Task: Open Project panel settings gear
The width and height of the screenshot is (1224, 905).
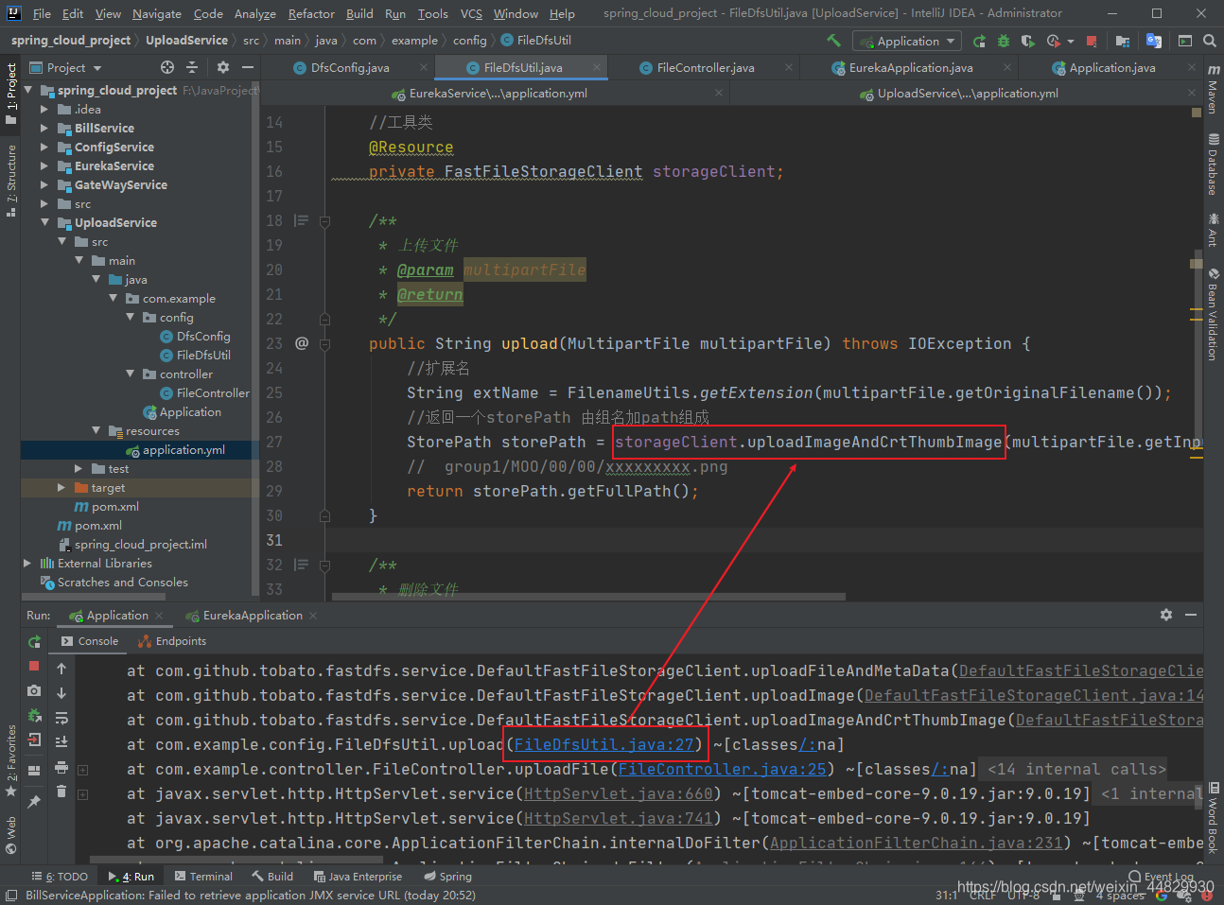Action: [x=223, y=67]
